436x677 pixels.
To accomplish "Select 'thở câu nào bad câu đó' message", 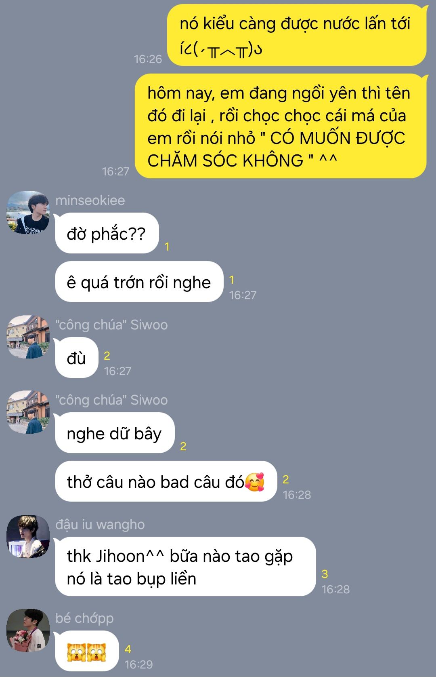I will pyautogui.click(x=166, y=481).
